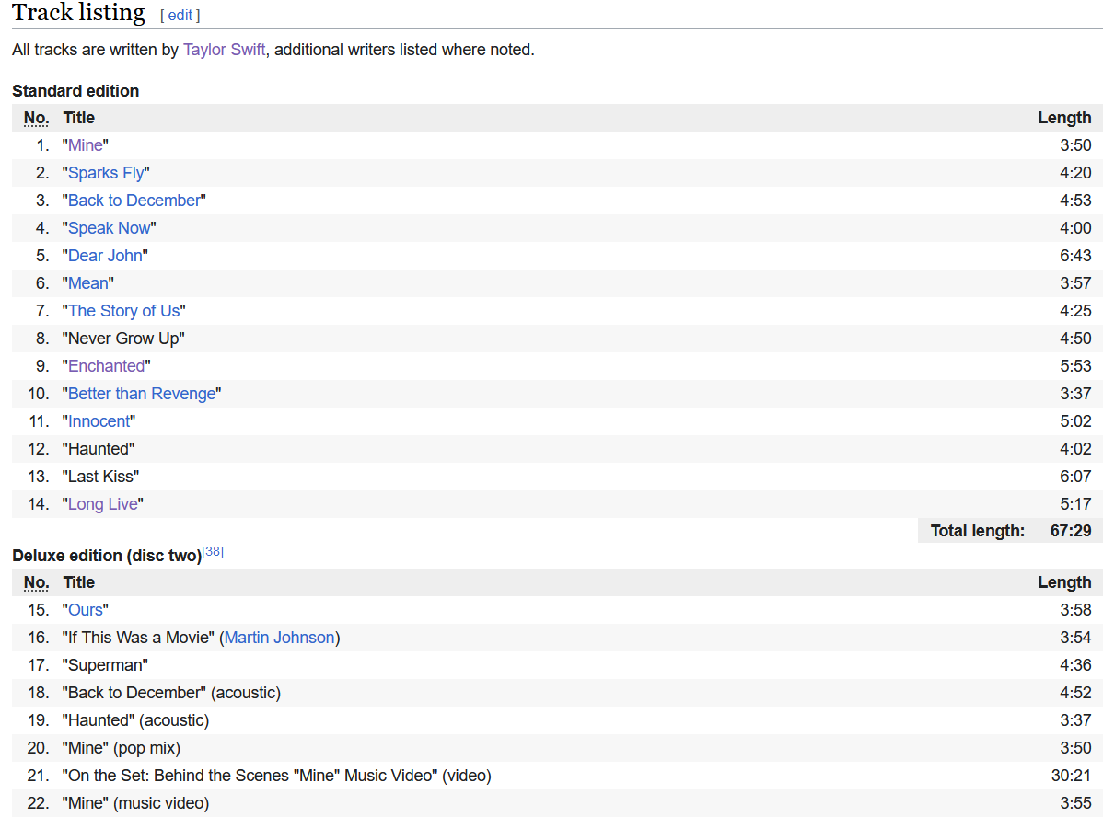Image resolution: width=1103 pixels, height=817 pixels.
Task: Click the 6:43 length of Dear John
Action: point(1075,256)
